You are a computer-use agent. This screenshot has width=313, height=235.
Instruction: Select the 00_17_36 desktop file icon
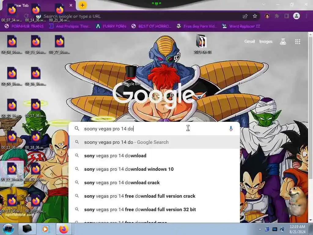(36, 108)
